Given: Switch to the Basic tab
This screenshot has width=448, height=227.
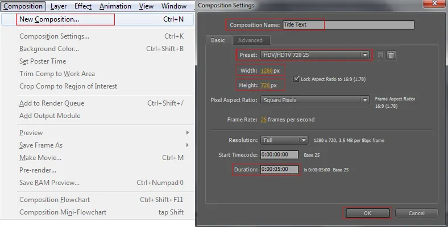Looking at the screenshot, I should tap(218, 40).
